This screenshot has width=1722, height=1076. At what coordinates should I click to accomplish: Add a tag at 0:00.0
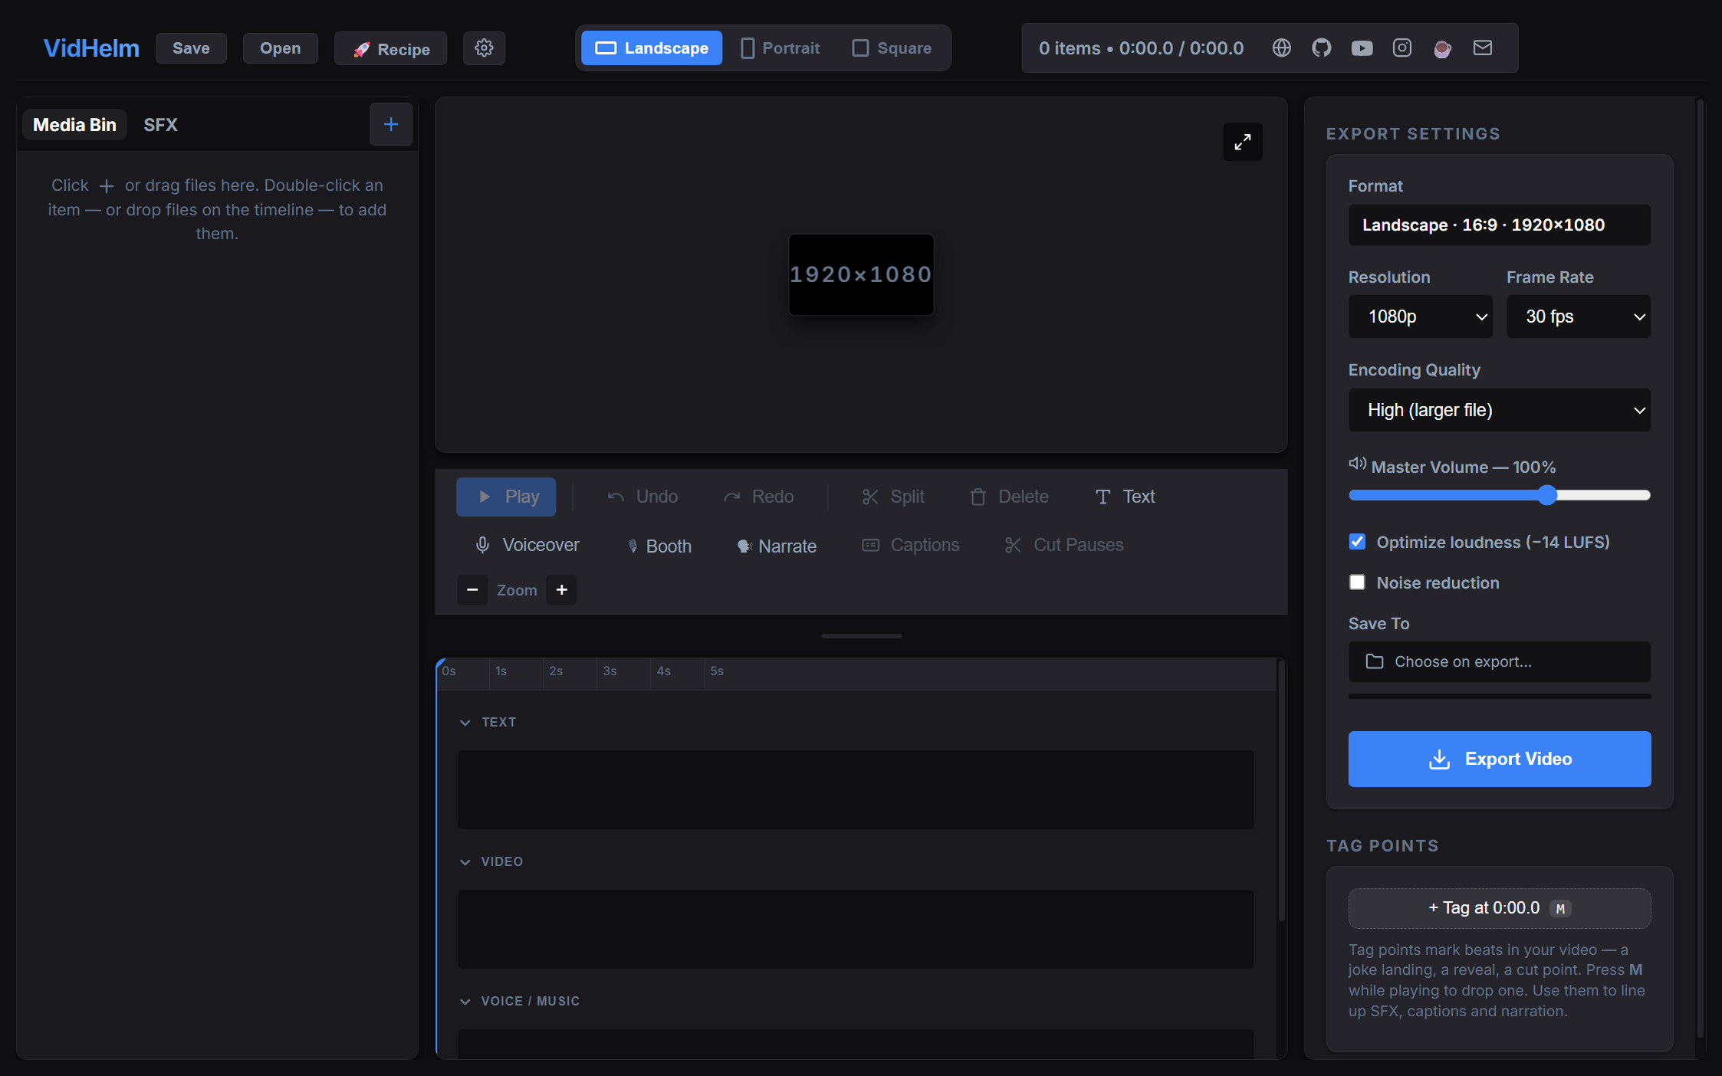[1500, 908]
